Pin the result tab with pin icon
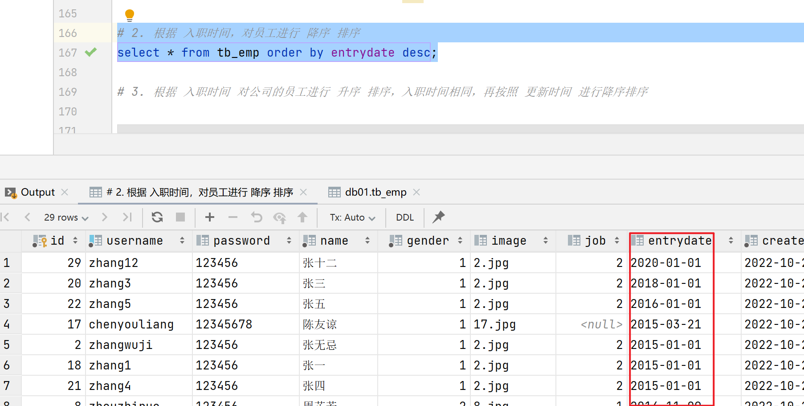Image resolution: width=804 pixels, height=406 pixels. [439, 217]
